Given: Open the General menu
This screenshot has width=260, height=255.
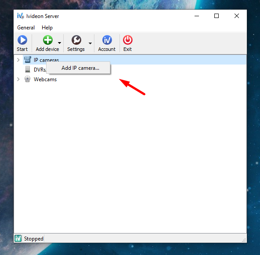Looking at the screenshot, I should [x=26, y=28].
